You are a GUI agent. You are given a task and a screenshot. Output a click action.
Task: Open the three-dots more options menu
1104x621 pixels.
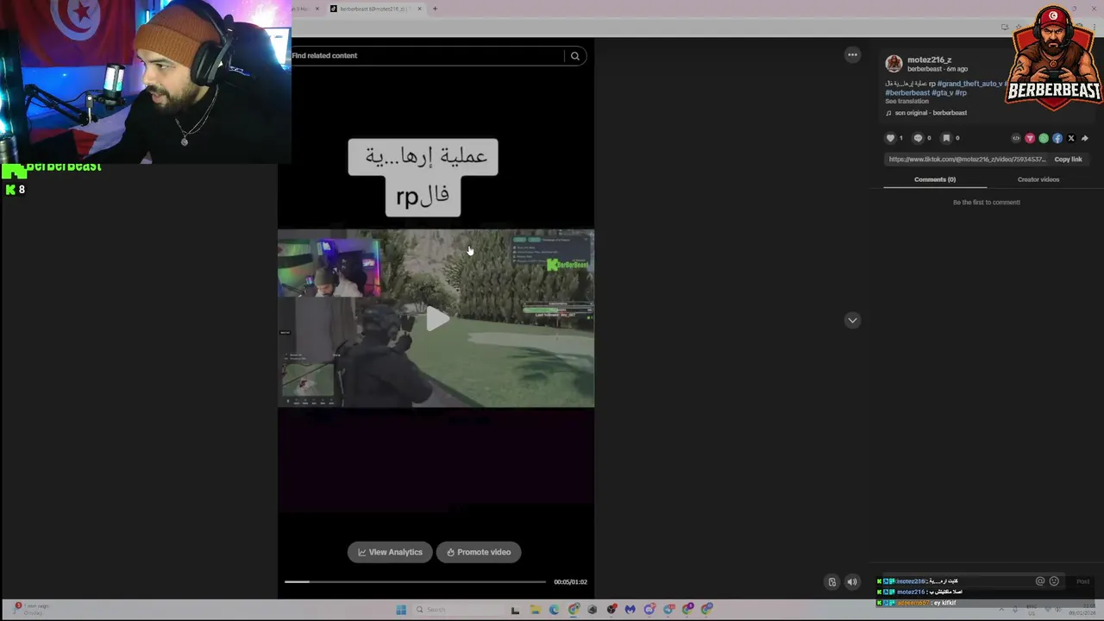[852, 55]
